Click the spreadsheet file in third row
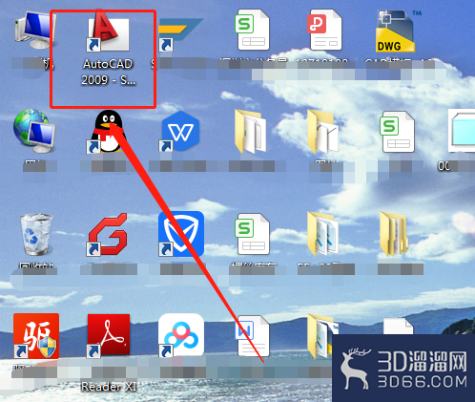Image resolution: width=475 pixels, height=402 pixels. (253, 234)
